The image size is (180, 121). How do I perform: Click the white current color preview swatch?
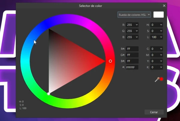coord(158,15)
